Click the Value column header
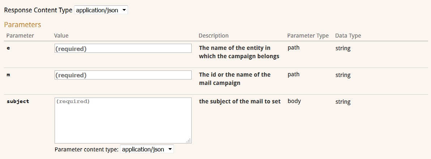 click(61, 35)
